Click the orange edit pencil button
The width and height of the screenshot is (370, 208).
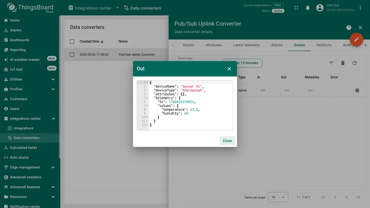click(356, 39)
